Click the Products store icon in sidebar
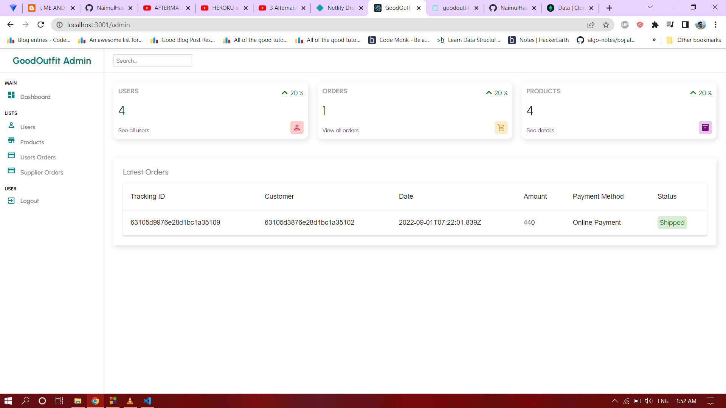726x408 pixels. (11, 141)
